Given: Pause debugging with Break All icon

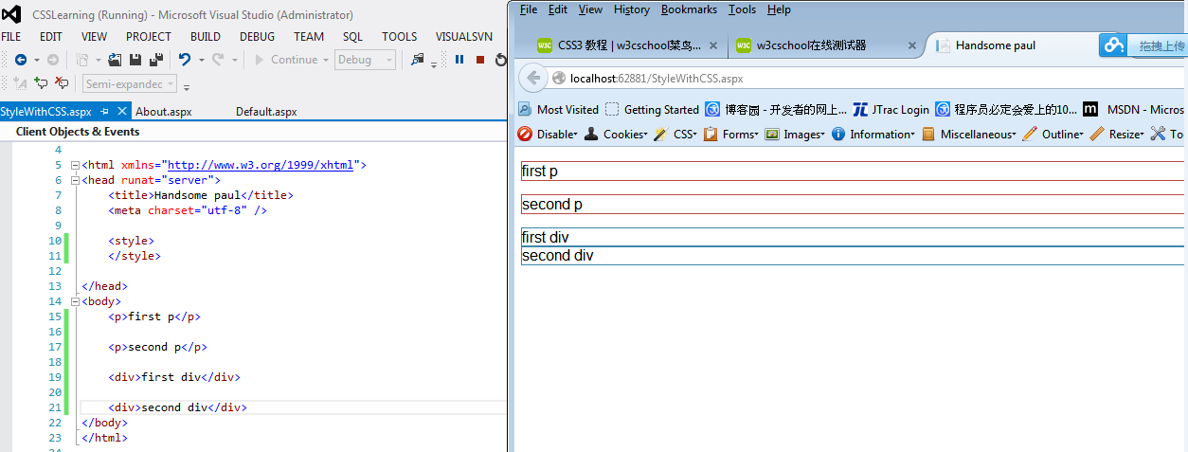Looking at the screenshot, I should click(x=459, y=60).
